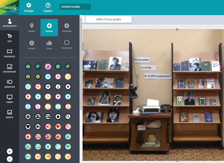The image size is (224, 163).
Task: Open the Animation panel
Action: [9, 83]
